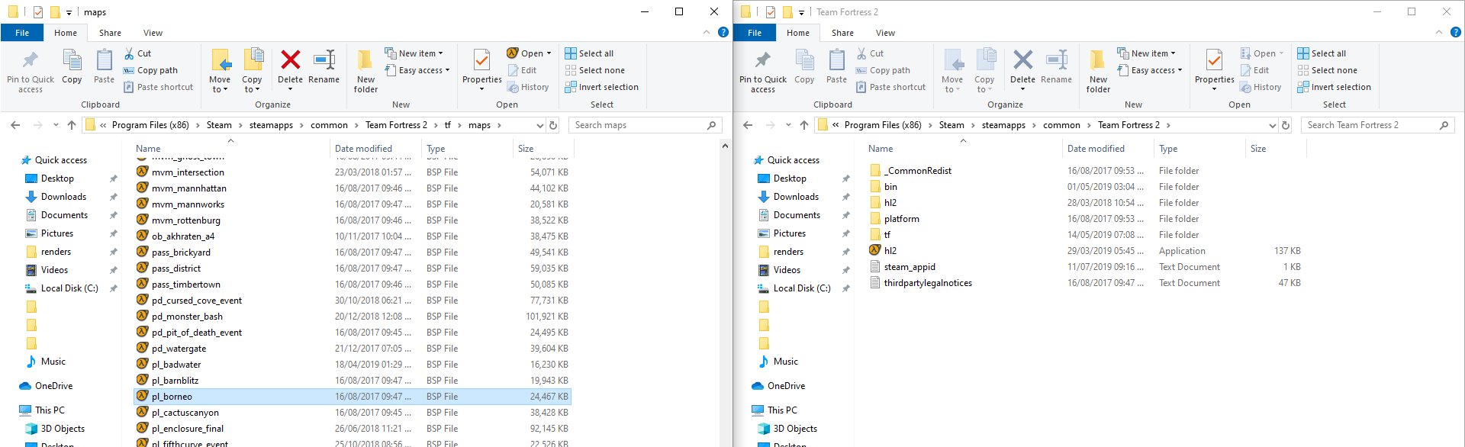Click Select all in Team Fortress 2 window

pyautogui.click(x=1322, y=53)
